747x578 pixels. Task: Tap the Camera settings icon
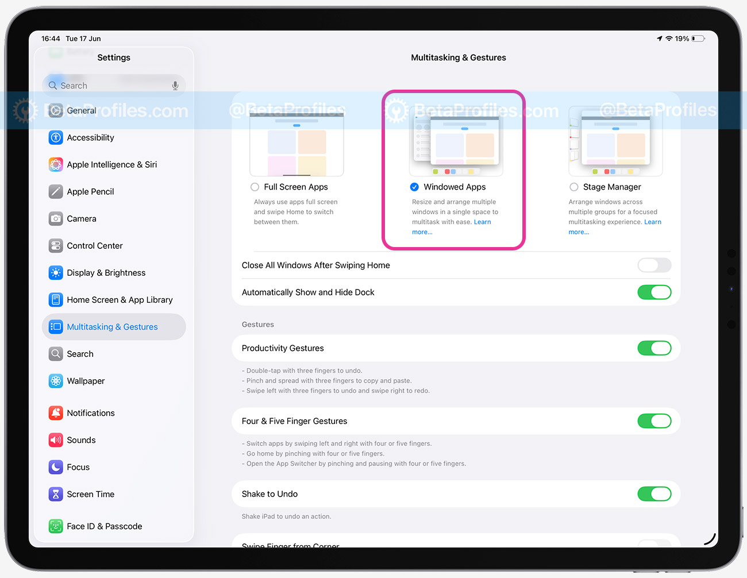[56, 218]
